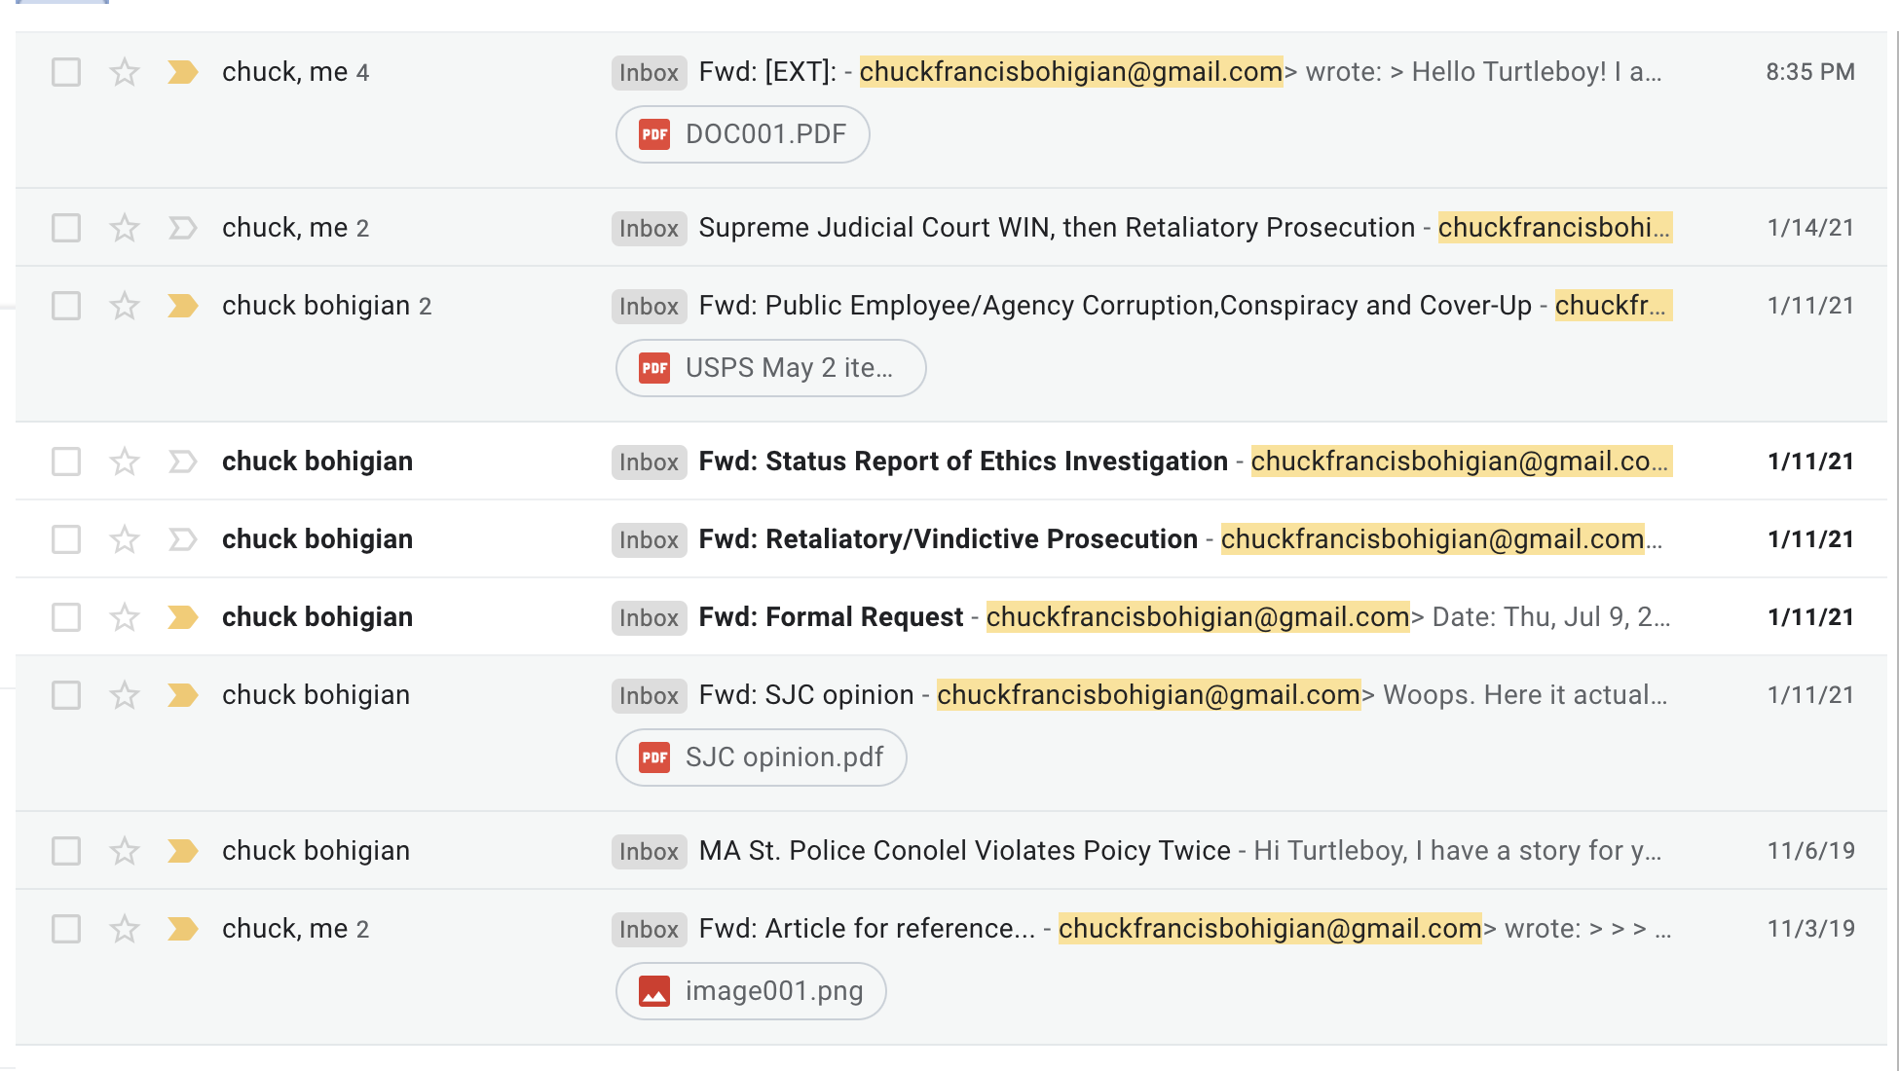Image resolution: width=1899 pixels, height=1071 pixels.
Task: Toggle importance marker on Fwd: [EXT] email
Action: pos(182,72)
